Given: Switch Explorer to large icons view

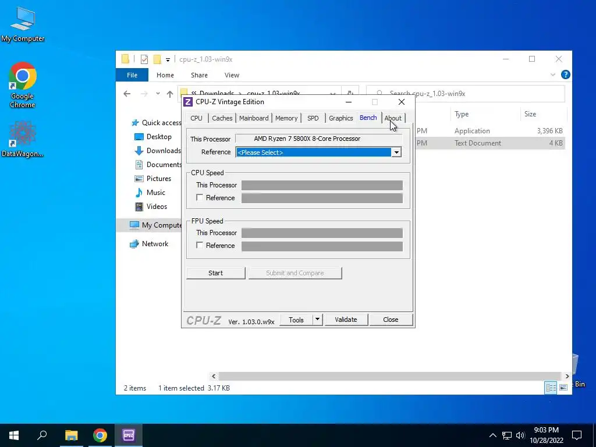Looking at the screenshot, I should 563,387.
